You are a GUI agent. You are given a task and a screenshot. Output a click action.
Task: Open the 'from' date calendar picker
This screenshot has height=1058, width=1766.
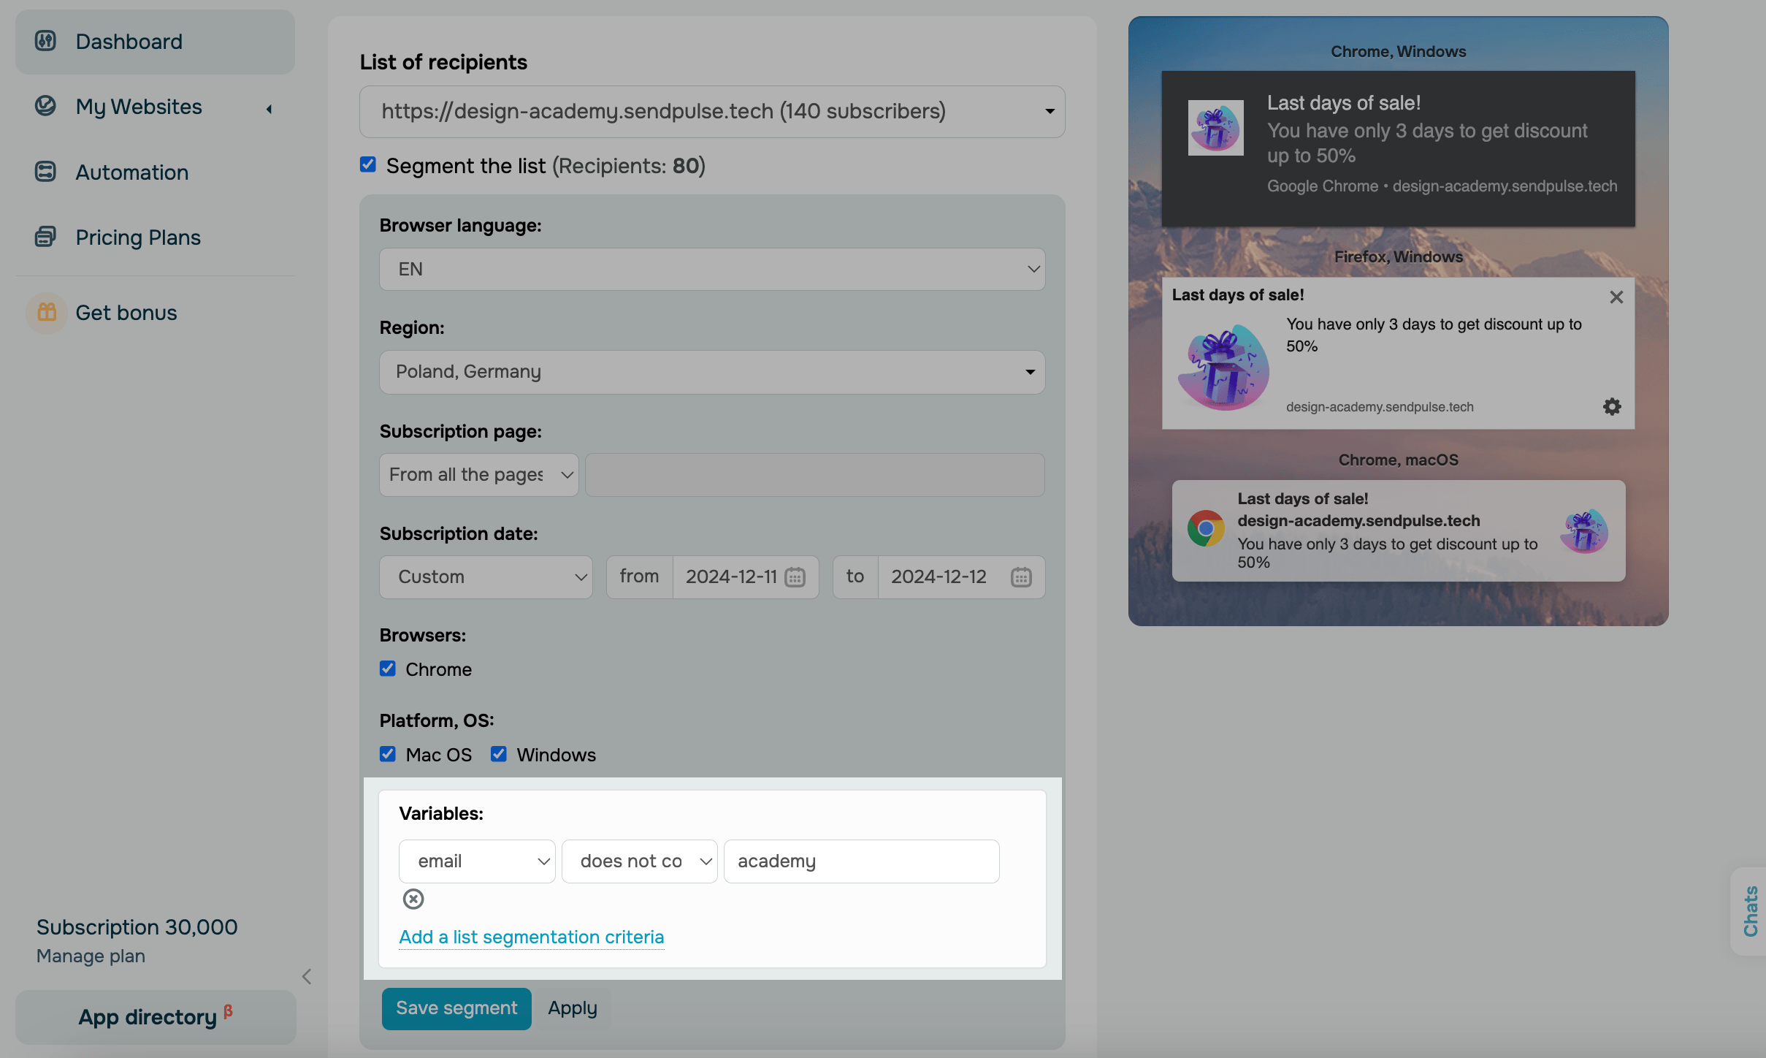(x=795, y=577)
